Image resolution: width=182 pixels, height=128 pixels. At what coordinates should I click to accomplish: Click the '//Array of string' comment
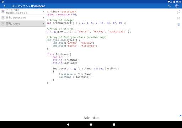click(60, 29)
